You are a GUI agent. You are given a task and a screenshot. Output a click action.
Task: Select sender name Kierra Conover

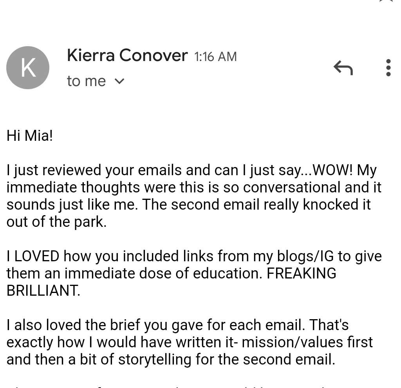click(127, 55)
